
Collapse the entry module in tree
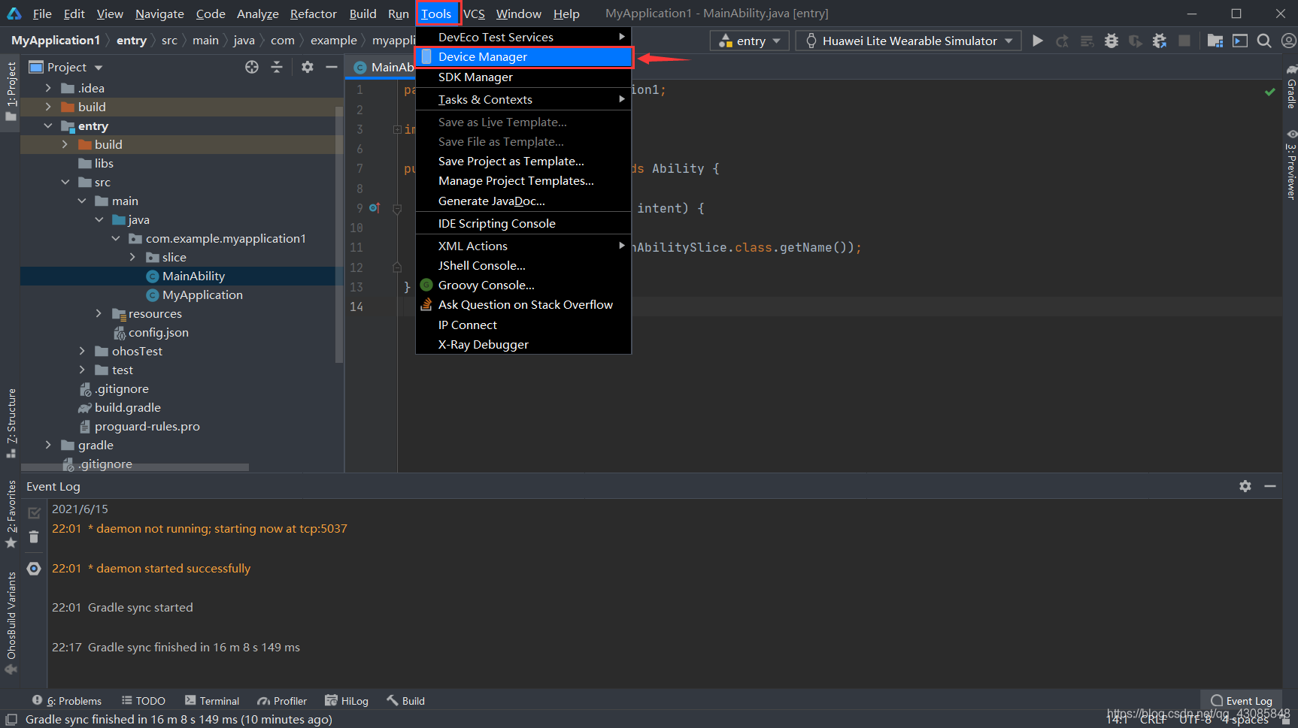pyautogui.click(x=48, y=125)
